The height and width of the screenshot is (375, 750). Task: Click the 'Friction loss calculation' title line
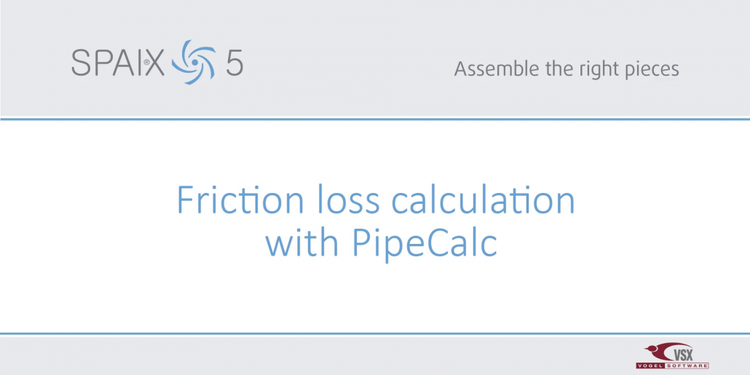376,200
